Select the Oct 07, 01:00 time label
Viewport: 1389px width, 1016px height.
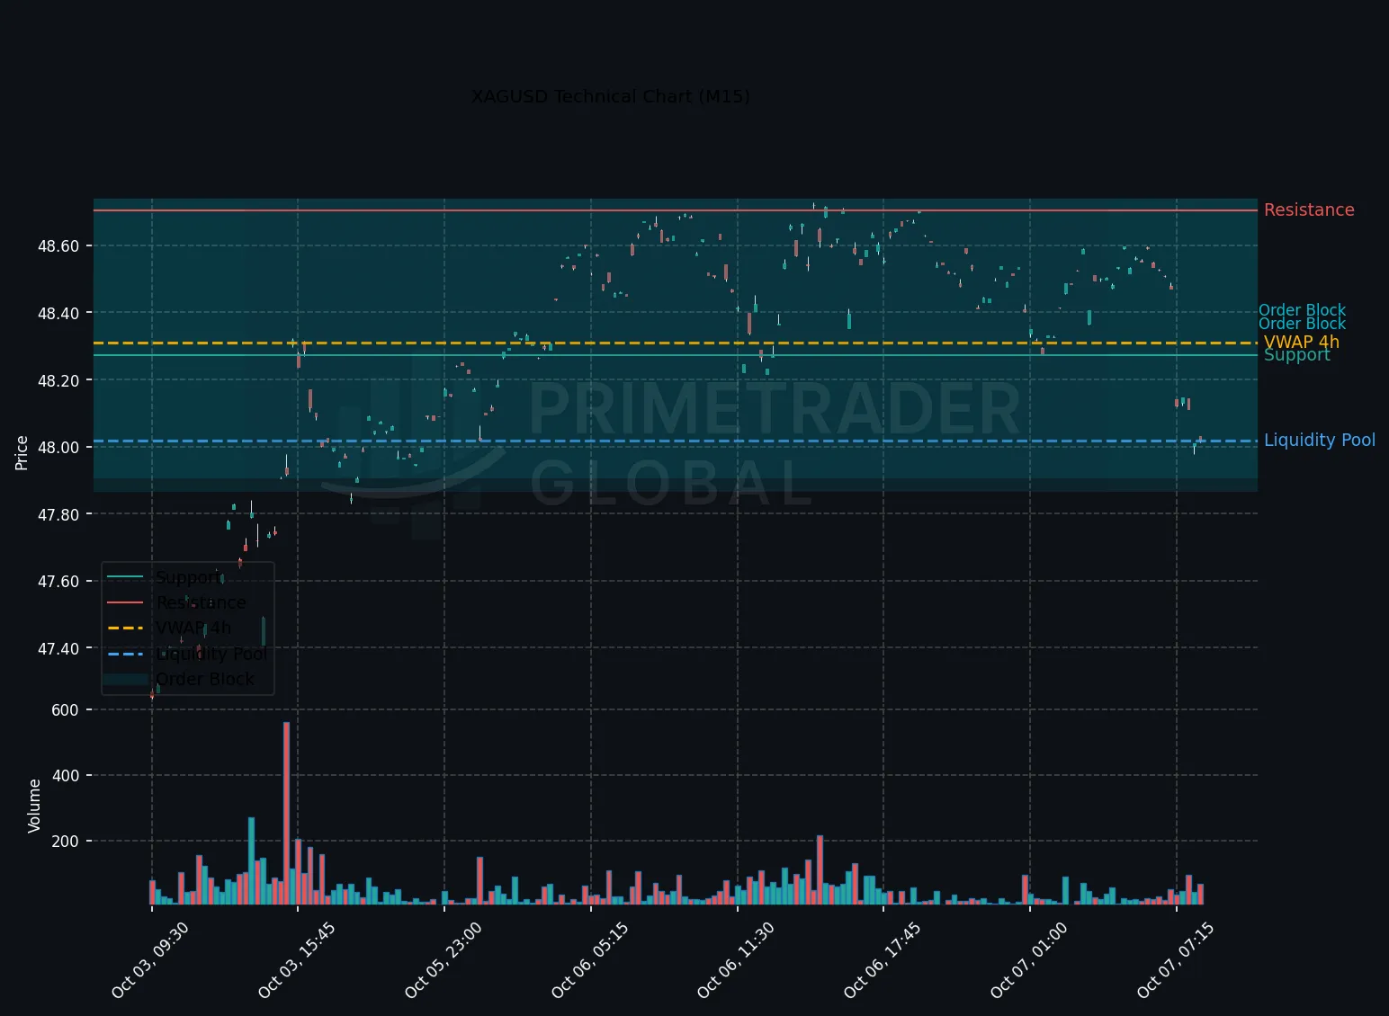1028,960
